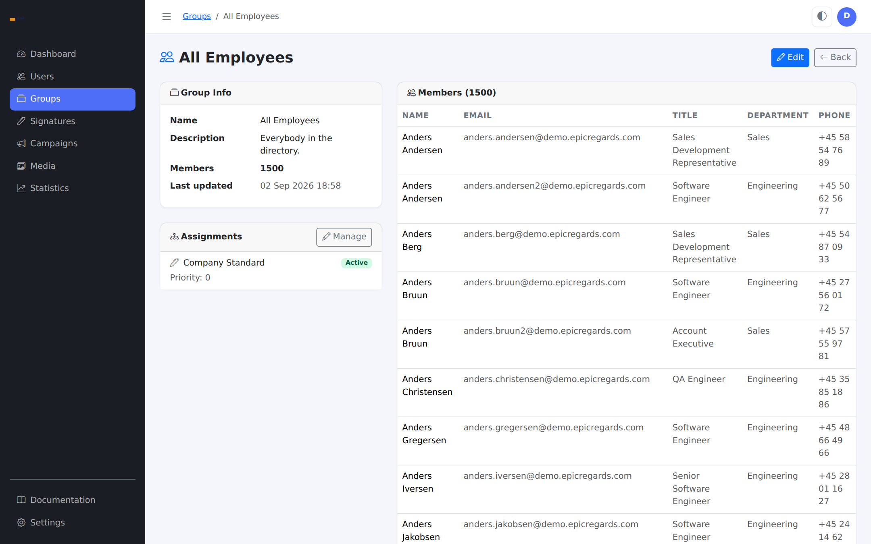The height and width of the screenshot is (544, 871).
Task: Click the Signatures pen icon in the sidebar
Action: [x=21, y=121]
